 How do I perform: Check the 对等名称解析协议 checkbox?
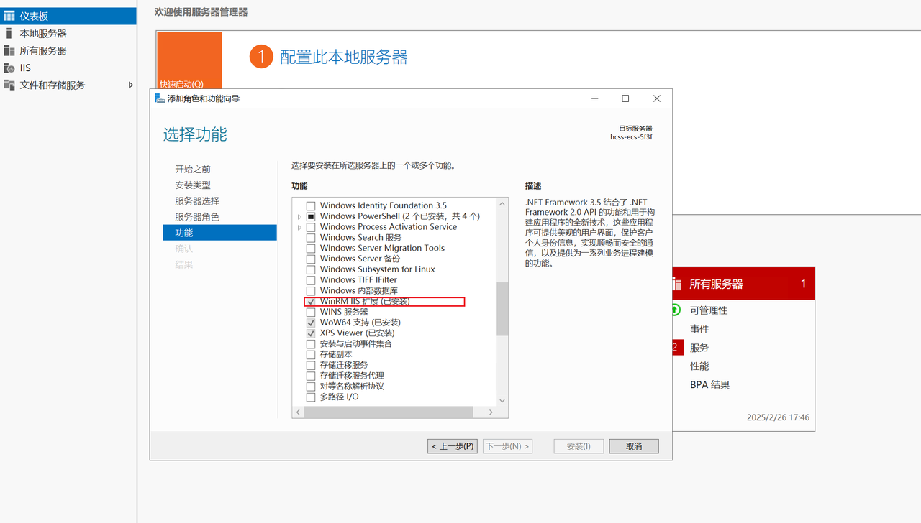point(311,387)
